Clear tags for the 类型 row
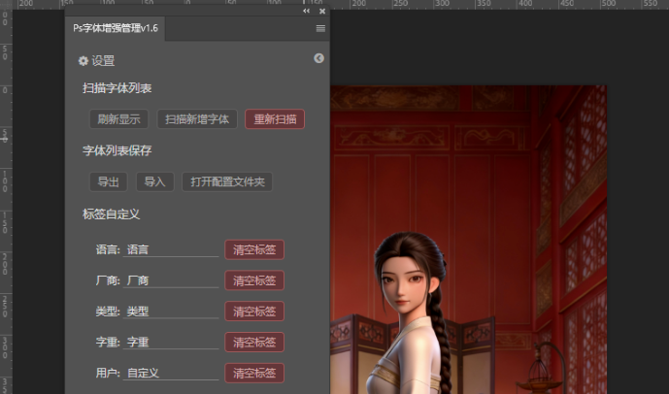Viewport: 669px width, 394px height. coord(254,312)
